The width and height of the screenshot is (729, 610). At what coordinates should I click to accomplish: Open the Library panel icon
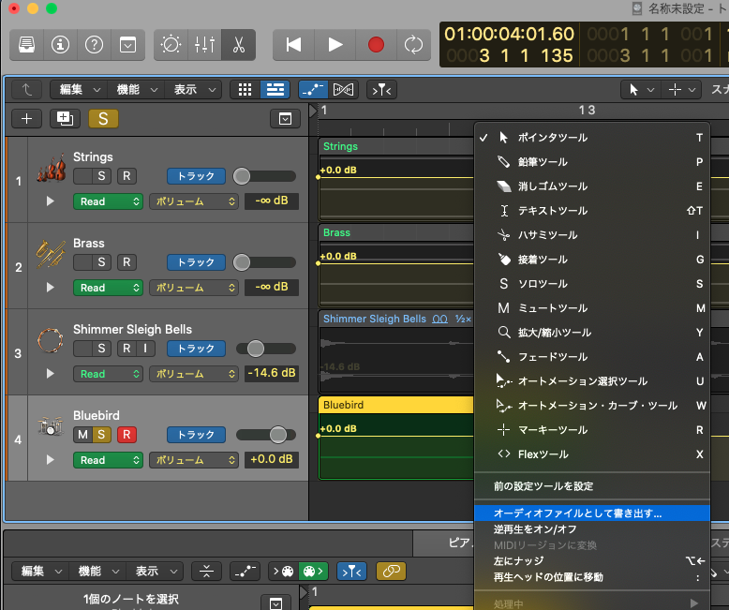pos(26,45)
